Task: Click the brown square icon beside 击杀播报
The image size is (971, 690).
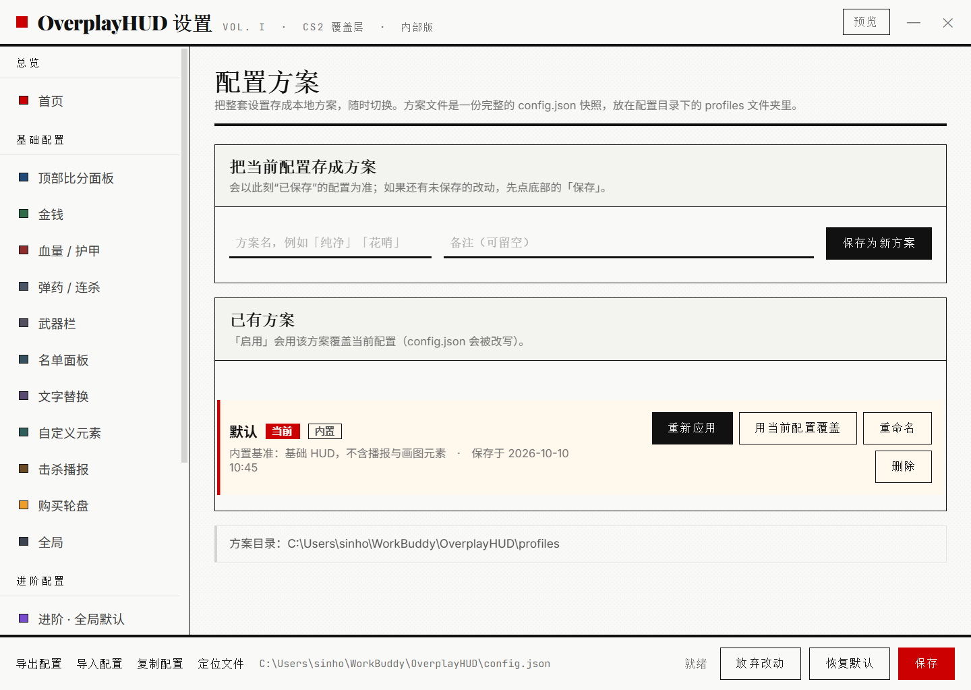Action: tap(24, 469)
